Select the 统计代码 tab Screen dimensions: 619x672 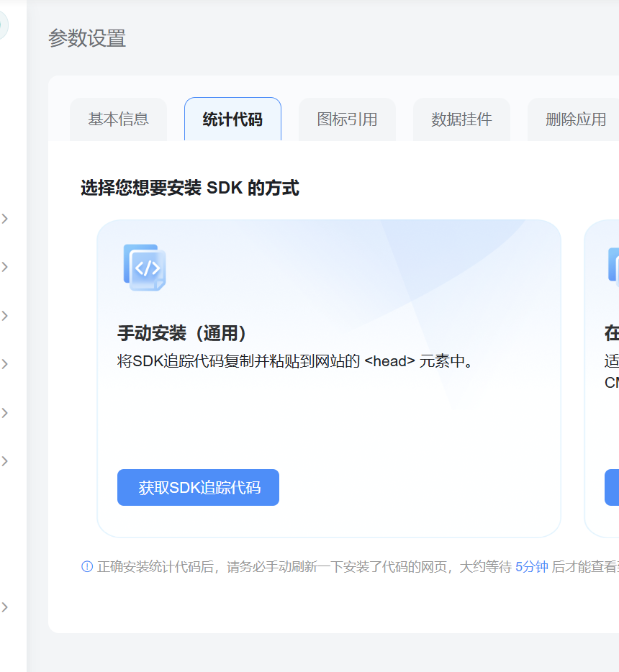[232, 119]
